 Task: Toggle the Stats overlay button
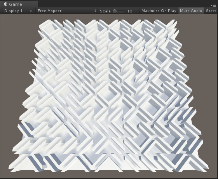[211, 11]
